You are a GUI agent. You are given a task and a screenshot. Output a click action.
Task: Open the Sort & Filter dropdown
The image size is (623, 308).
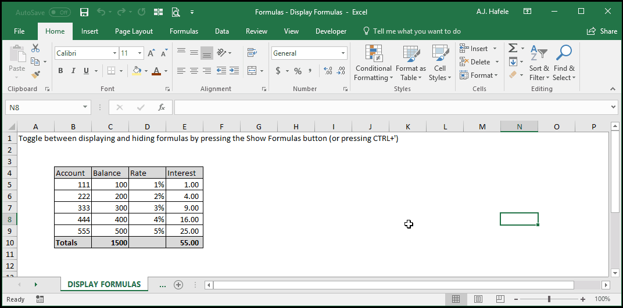click(x=539, y=63)
